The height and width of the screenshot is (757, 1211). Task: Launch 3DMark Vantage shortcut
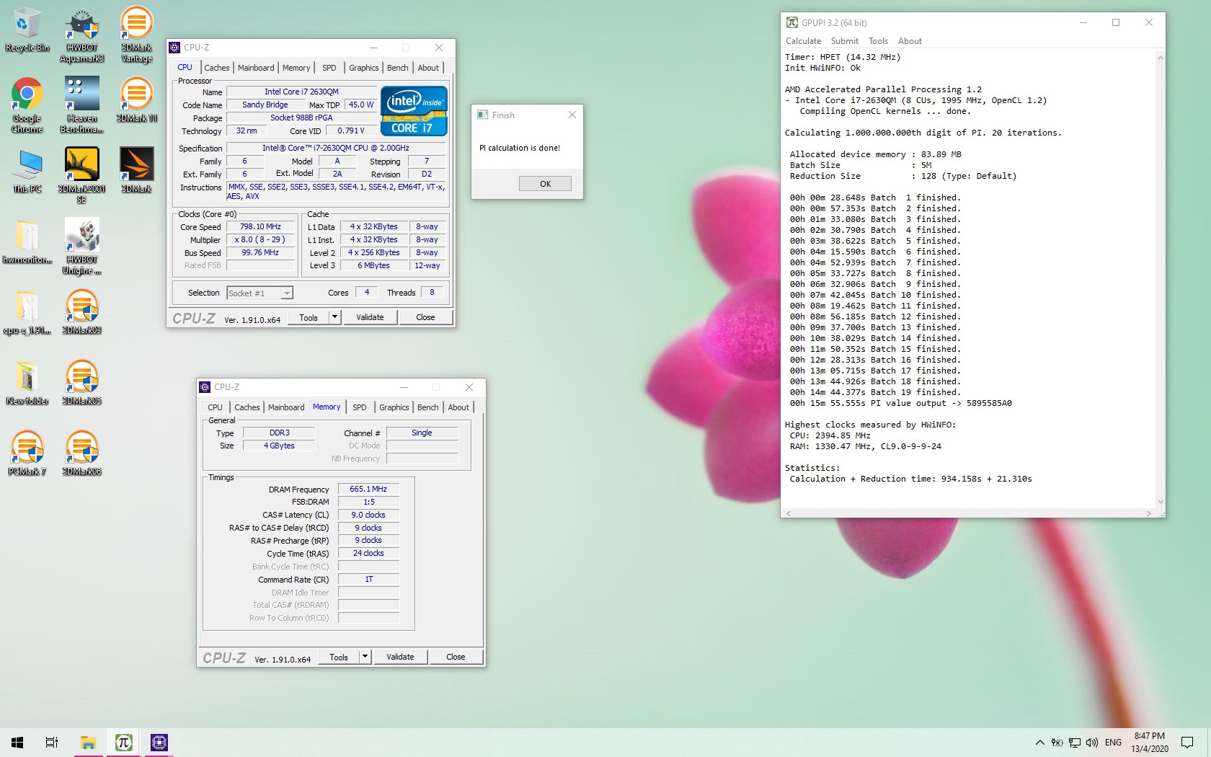coord(136,36)
